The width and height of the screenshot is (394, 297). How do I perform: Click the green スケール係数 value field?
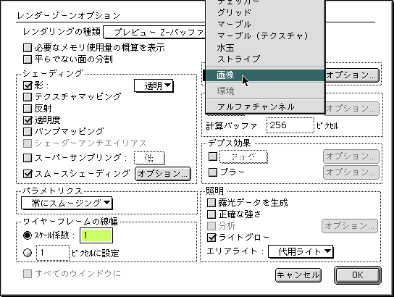[96, 235]
